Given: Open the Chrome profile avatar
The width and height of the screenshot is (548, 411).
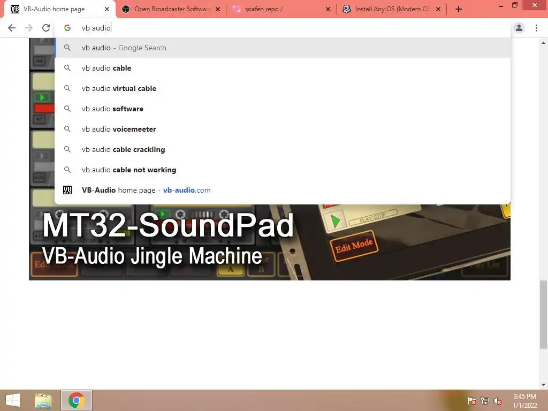Looking at the screenshot, I should click(x=519, y=28).
